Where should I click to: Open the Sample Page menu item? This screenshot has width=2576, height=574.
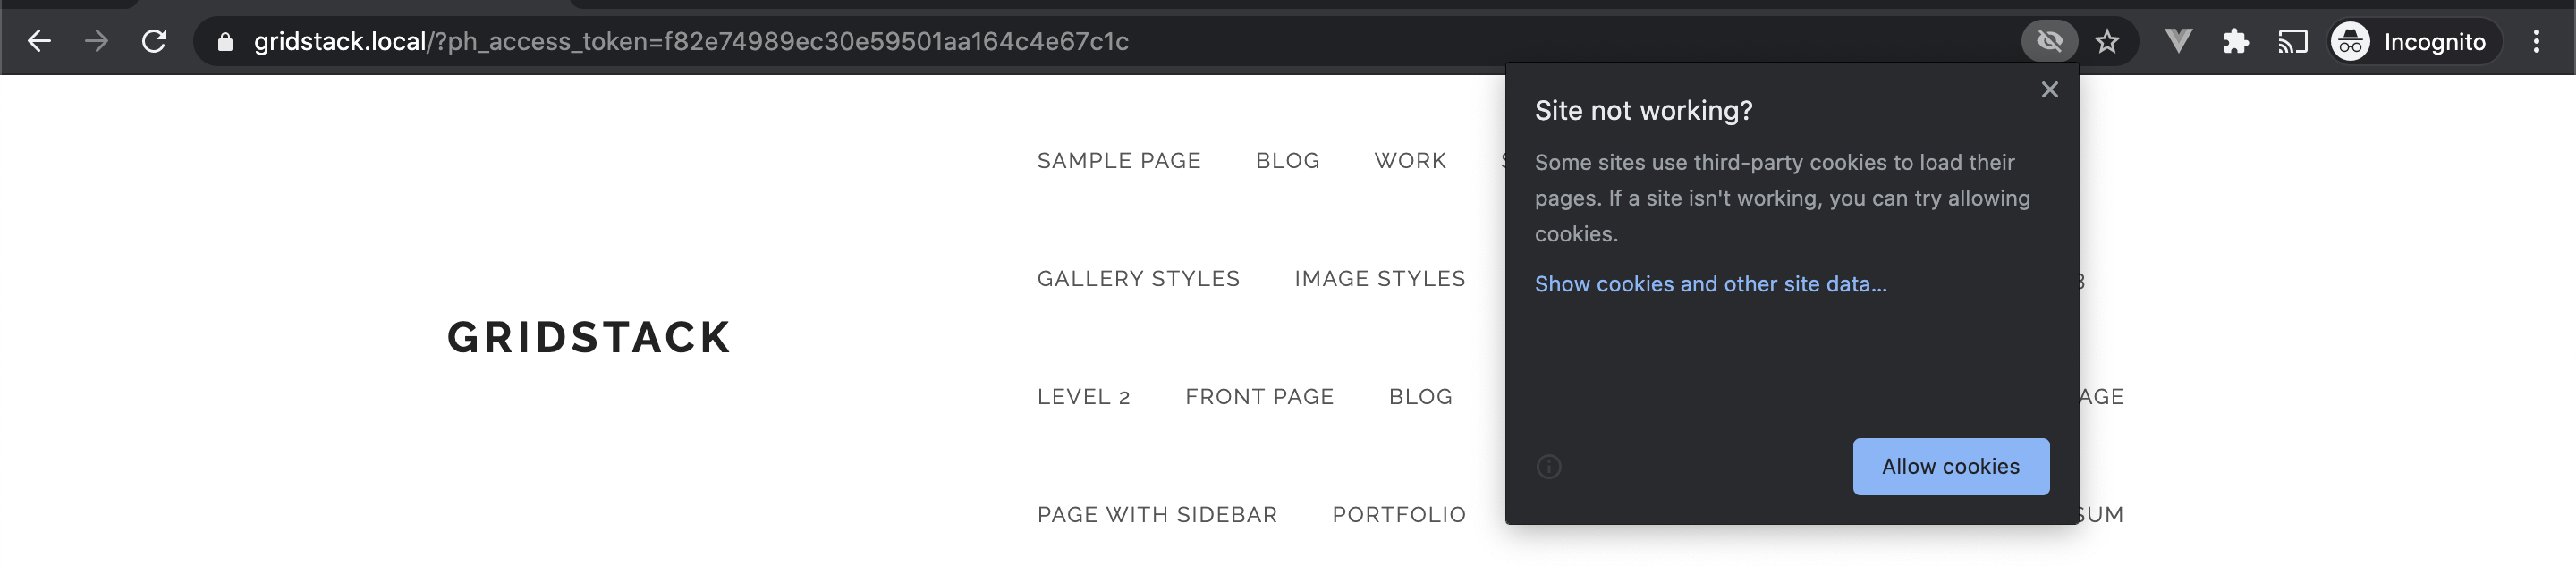(x=1118, y=161)
